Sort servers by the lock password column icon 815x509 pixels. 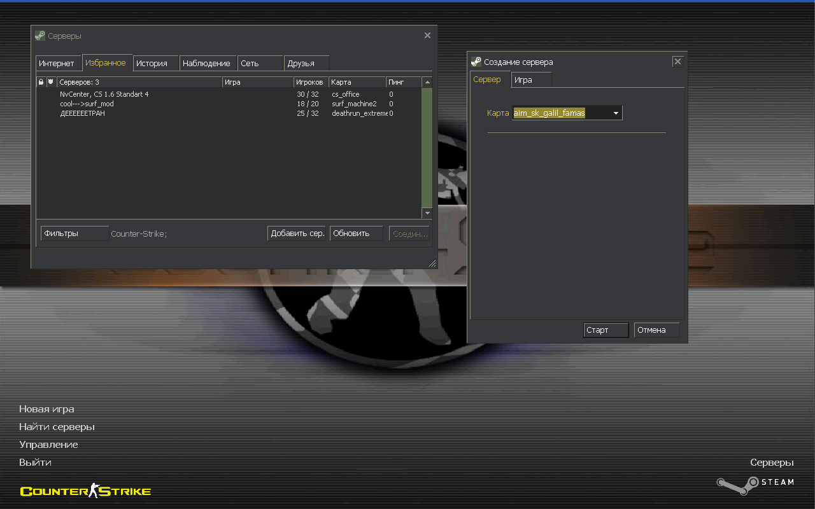(x=41, y=82)
